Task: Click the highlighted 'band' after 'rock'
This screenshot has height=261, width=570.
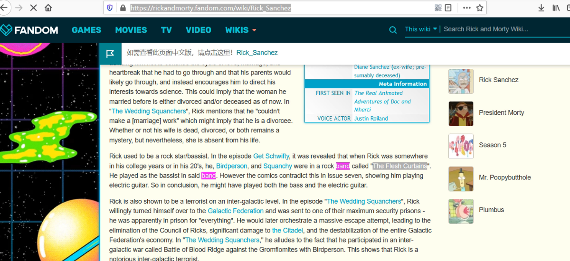Action: [342, 166]
